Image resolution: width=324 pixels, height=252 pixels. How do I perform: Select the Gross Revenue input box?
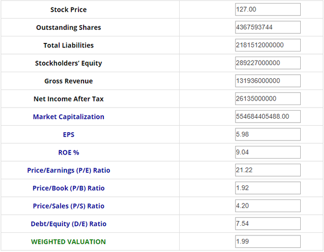coord(267,81)
